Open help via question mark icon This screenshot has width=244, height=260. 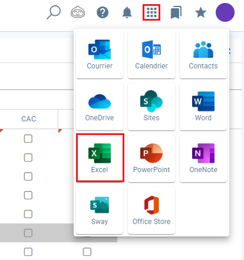103,12
